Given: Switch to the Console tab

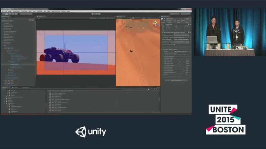Looking at the screenshot, I should (15, 88).
